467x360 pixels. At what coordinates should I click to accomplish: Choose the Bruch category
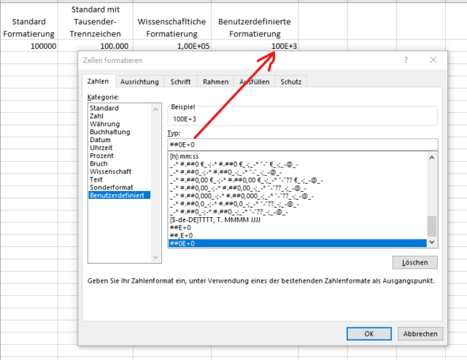pos(119,164)
